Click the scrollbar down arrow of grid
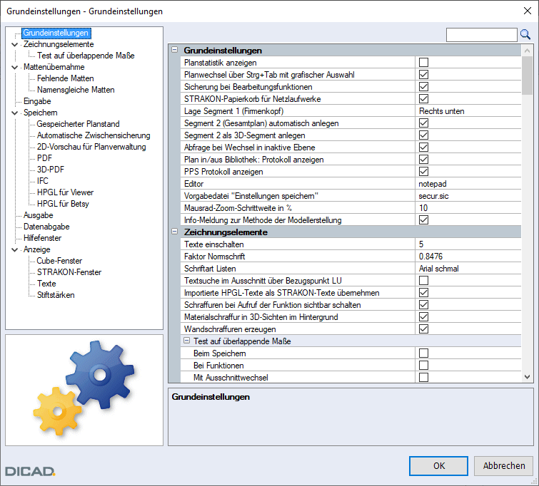 [527, 377]
